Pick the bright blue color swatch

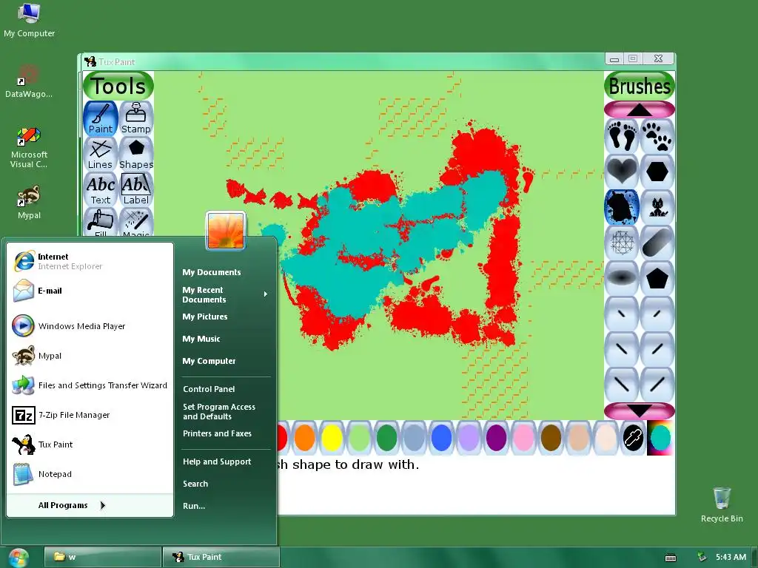pos(441,438)
